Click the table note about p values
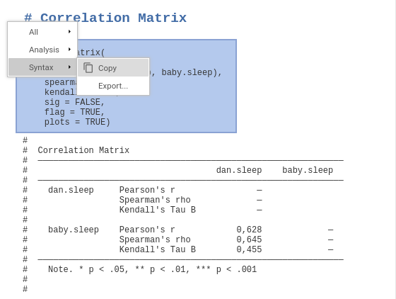Image resolution: width=396 pixels, height=299 pixels. pyautogui.click(x=152, y=269)
